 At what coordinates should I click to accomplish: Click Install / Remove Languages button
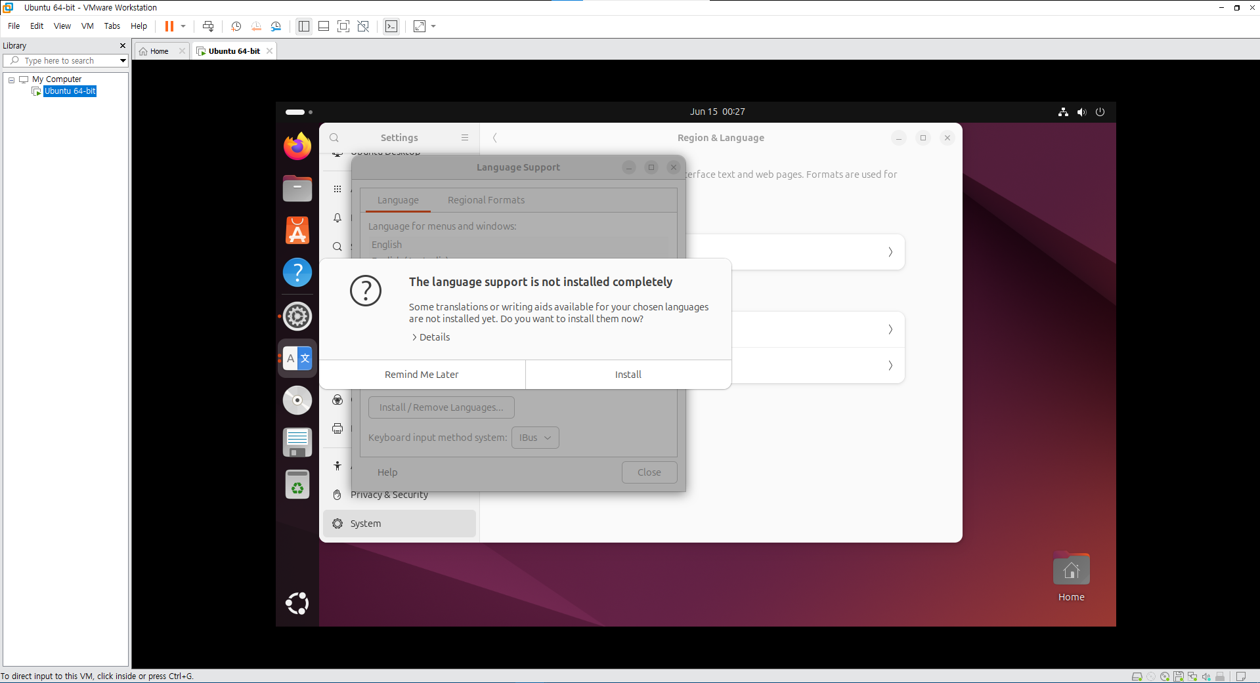coord(441,407)
